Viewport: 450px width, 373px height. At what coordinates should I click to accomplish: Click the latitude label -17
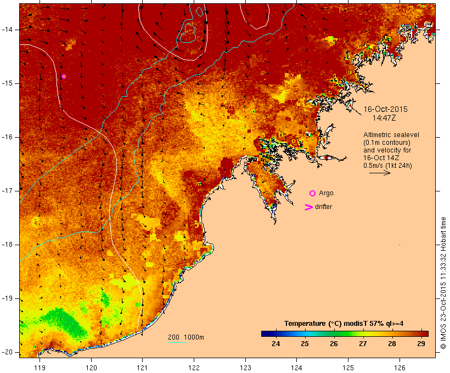[7, 191]
